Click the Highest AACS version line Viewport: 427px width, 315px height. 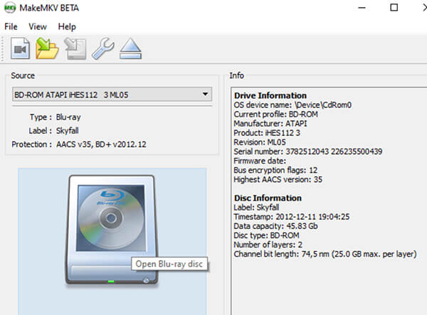(x=278, y=179)
